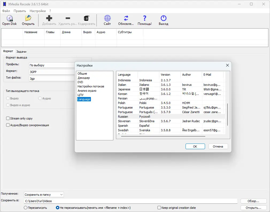Click the Добавить plus icon
Viewport: 270px width, 212px height.
tap(49, 18)
